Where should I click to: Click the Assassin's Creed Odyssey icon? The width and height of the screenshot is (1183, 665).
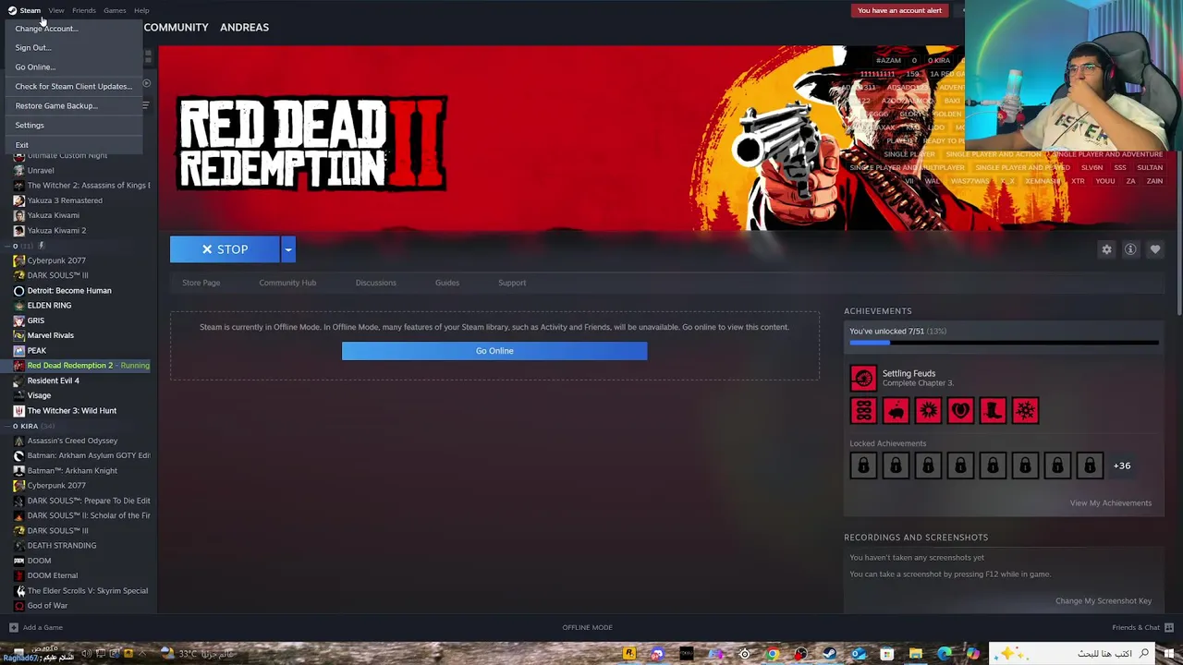[18, 441]
